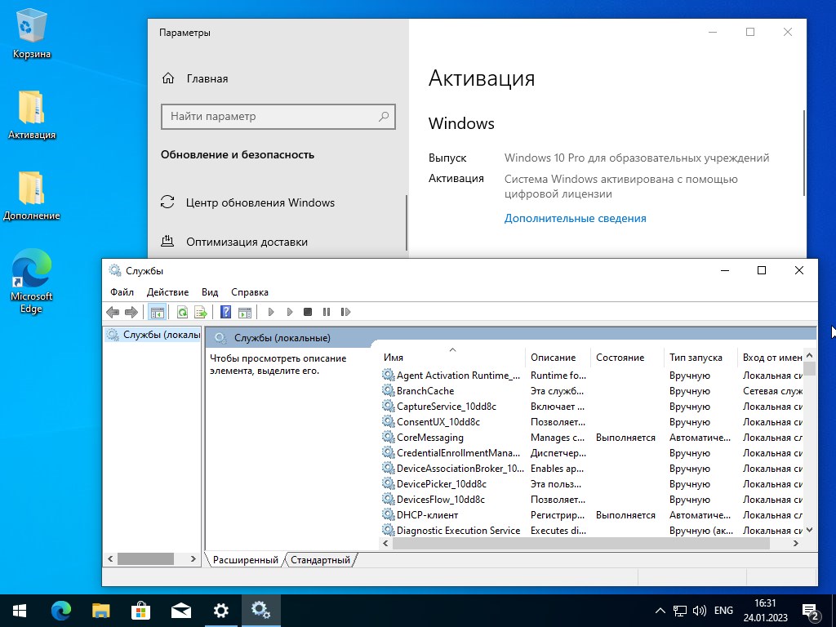Open the Действие menu
The image size is (836, 627).
[x=168, y=291]
